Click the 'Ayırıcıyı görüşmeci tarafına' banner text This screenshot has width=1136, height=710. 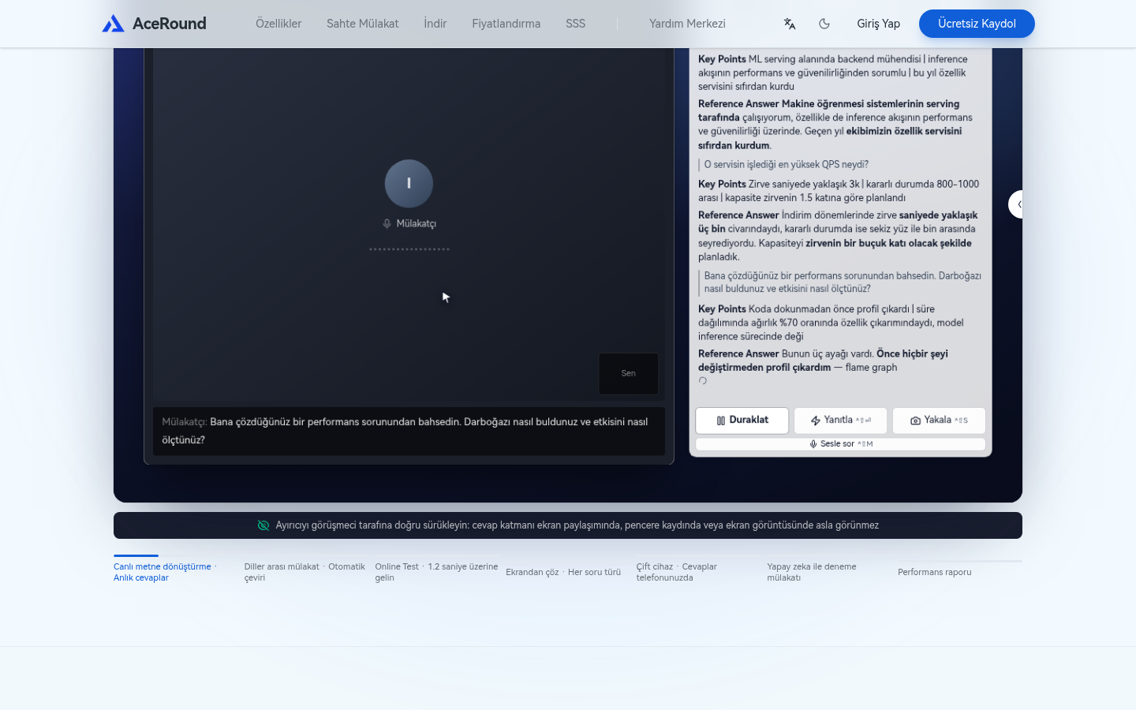(577, 525)
